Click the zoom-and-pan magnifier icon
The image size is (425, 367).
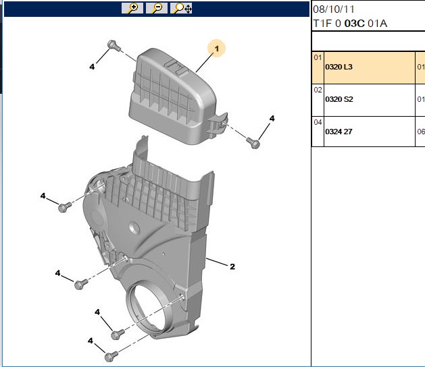181,8
